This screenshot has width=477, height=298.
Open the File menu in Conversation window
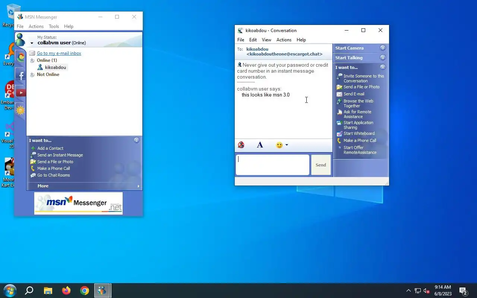(241, 40)
